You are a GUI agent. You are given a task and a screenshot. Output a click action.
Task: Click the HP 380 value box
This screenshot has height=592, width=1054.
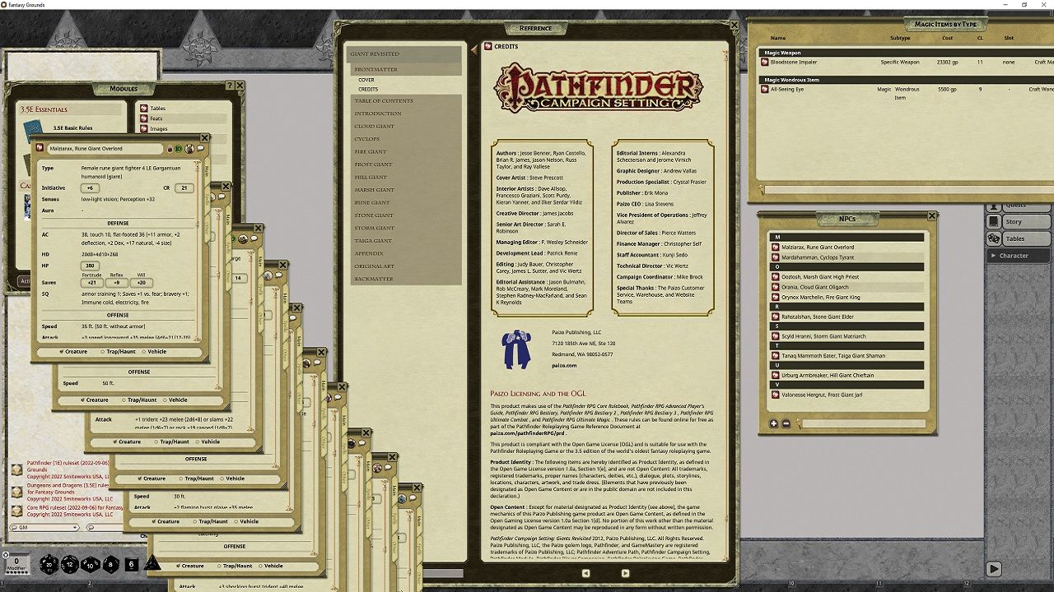click(91, 266)
